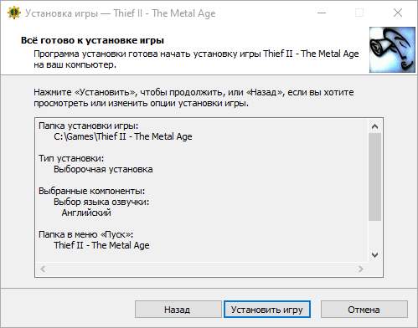Screen dimensions: 418x328
Task: Click the disabled maximize button in title bar
Action: (x=359, y=13)
